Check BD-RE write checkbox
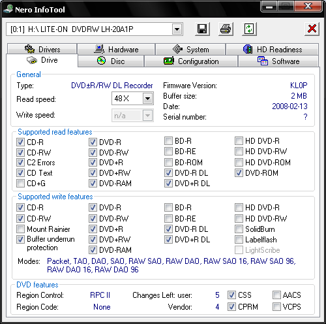Screen dimensions: 326x324 pos(168,218)
